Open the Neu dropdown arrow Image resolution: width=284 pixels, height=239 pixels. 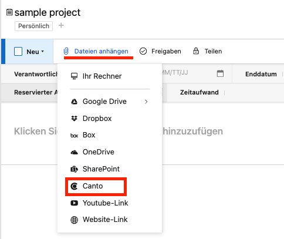tap(43, 52)
